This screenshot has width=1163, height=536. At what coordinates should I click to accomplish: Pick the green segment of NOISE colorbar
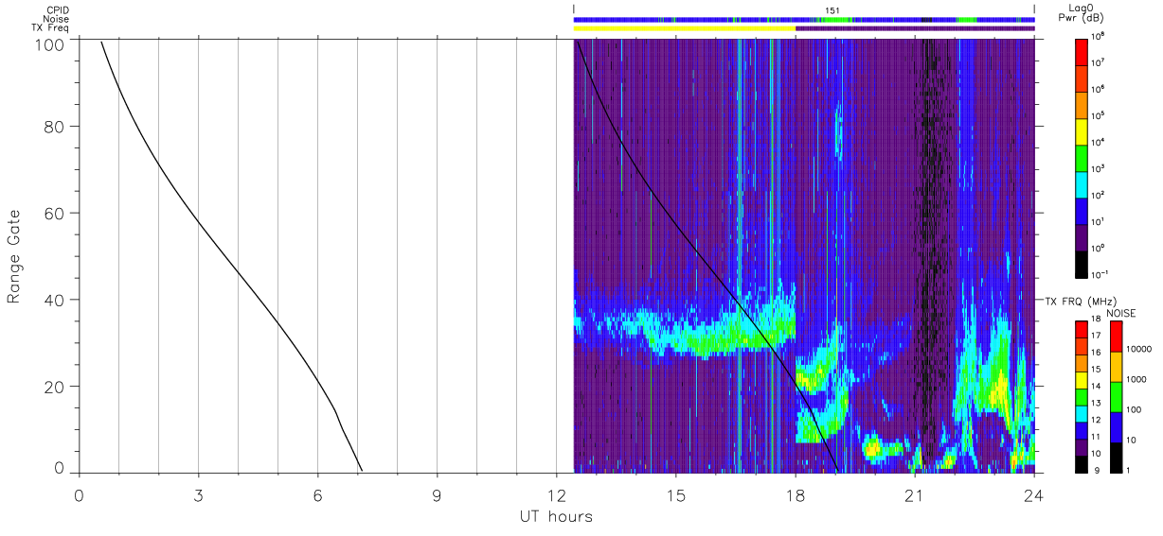1116,397
